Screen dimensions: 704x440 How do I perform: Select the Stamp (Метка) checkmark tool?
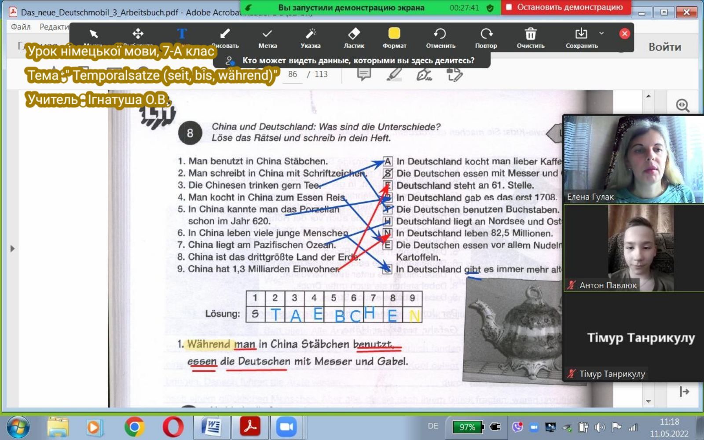(x=267, y=34)
